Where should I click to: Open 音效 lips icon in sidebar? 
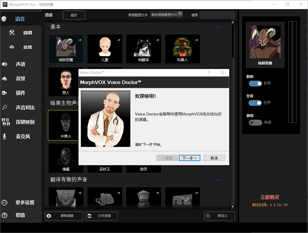12,47
